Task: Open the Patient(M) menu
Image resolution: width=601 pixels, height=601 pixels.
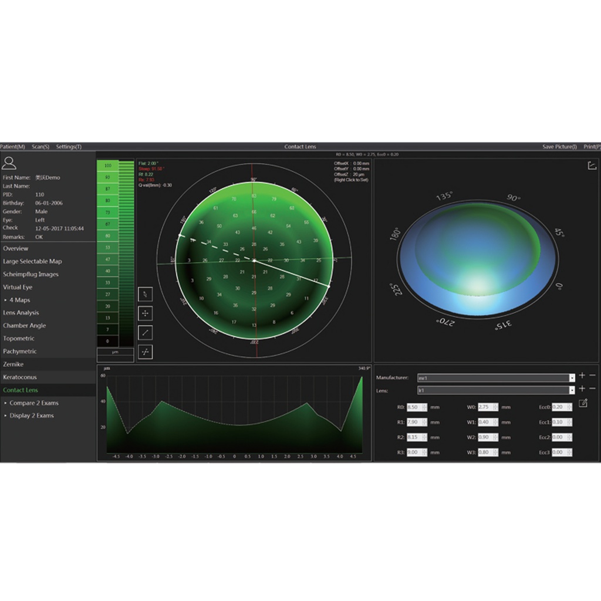Action: point(13,147)
